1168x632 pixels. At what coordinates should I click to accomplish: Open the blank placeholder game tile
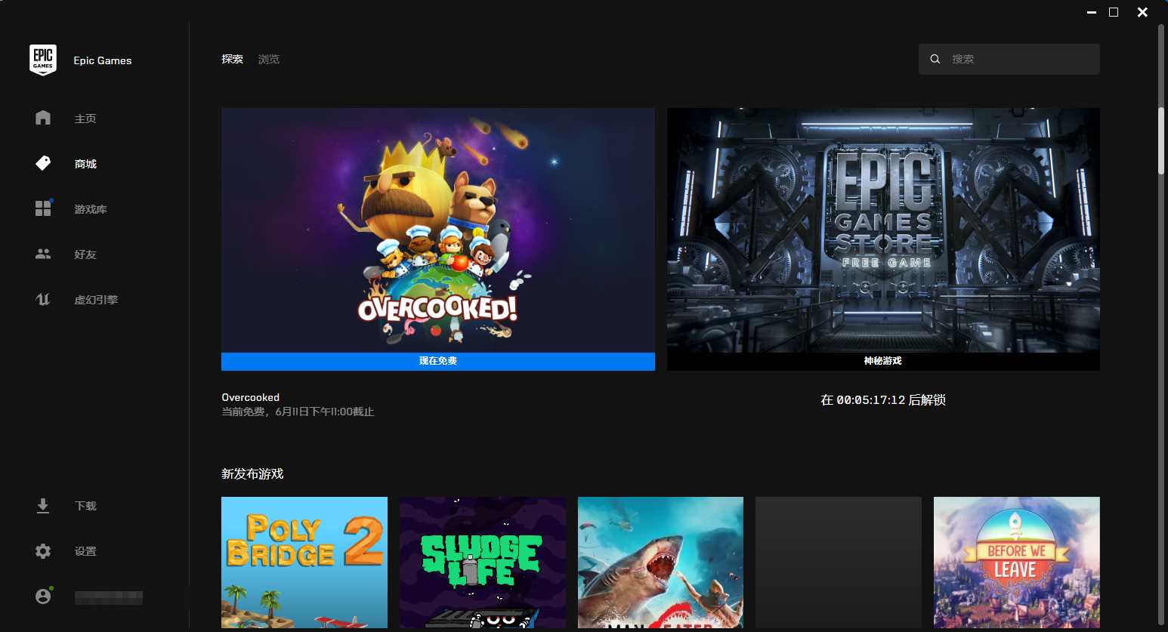(839, 563)
